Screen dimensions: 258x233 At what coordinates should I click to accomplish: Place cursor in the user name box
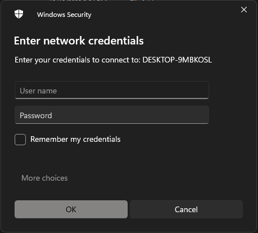112,90
